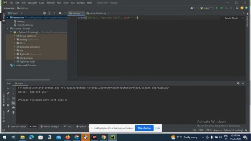
Task: Open the JetBrains Toolbox-style icon at far right
Action: 247,8
